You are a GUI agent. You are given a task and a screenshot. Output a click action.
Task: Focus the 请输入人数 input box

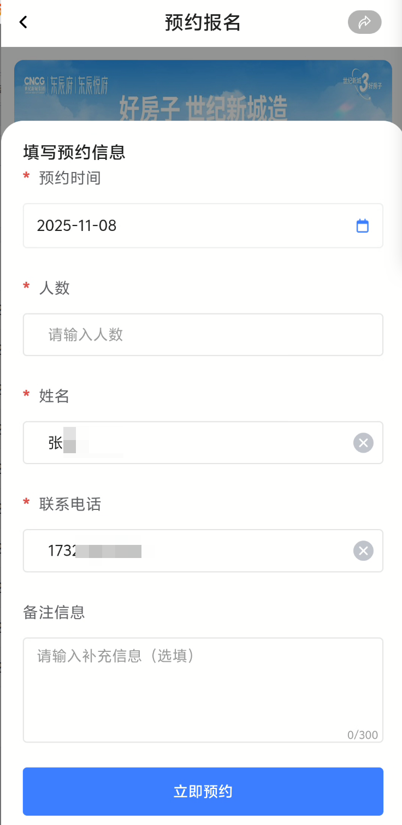[203, 335]
